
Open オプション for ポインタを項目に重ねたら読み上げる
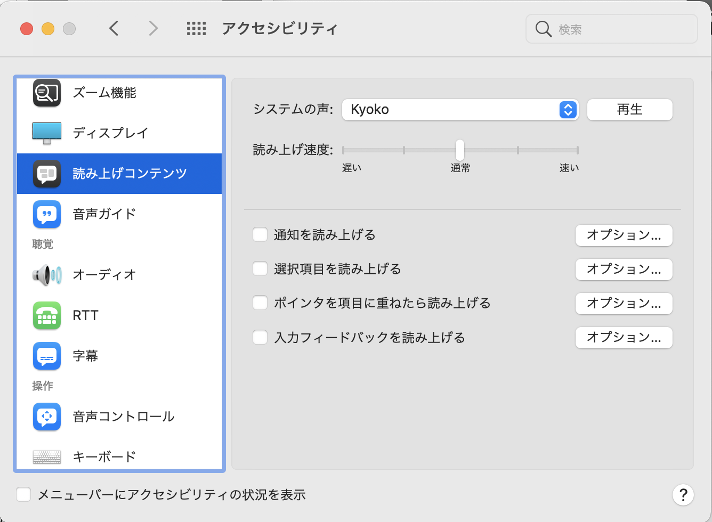pyautogui.click(x=624, y=304)
